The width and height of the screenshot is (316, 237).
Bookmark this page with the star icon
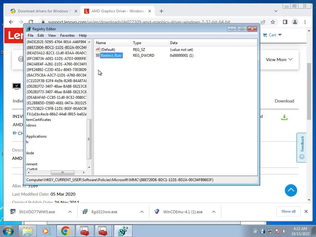click(273, 22)
